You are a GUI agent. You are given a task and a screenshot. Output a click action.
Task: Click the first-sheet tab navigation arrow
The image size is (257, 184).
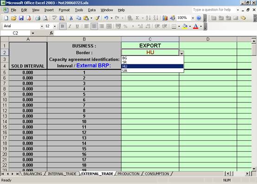(x=3, y=174)
